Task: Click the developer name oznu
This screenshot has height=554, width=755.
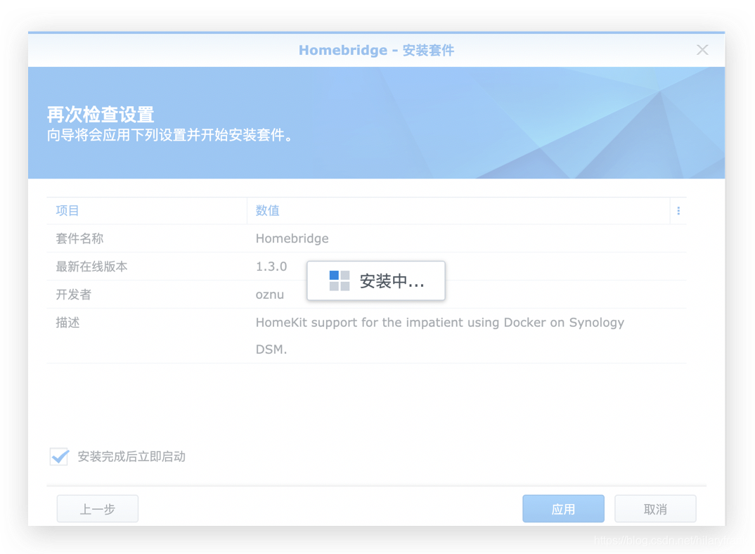Action: click(270, 295)
